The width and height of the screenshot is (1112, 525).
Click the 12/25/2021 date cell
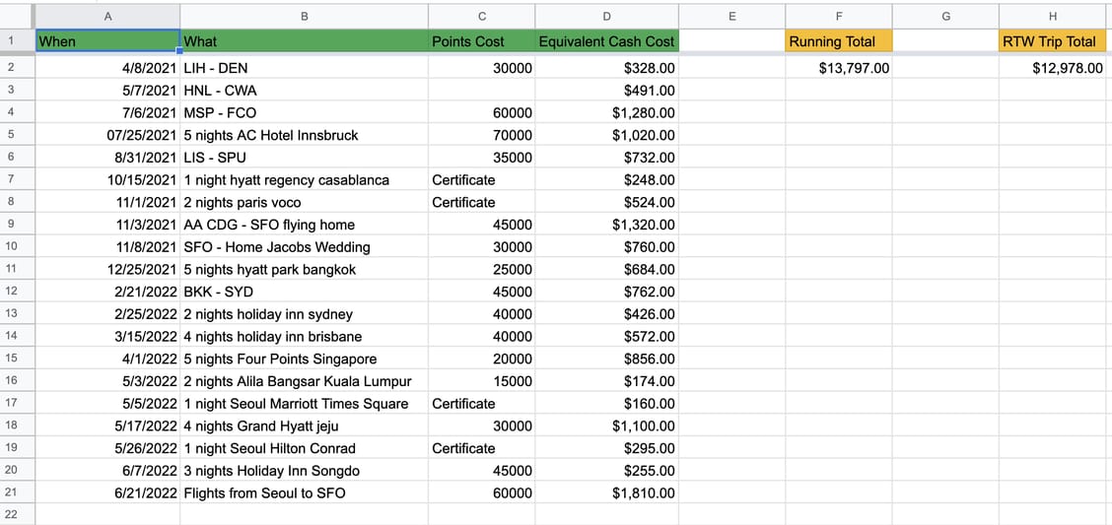[x=107, y=269]
